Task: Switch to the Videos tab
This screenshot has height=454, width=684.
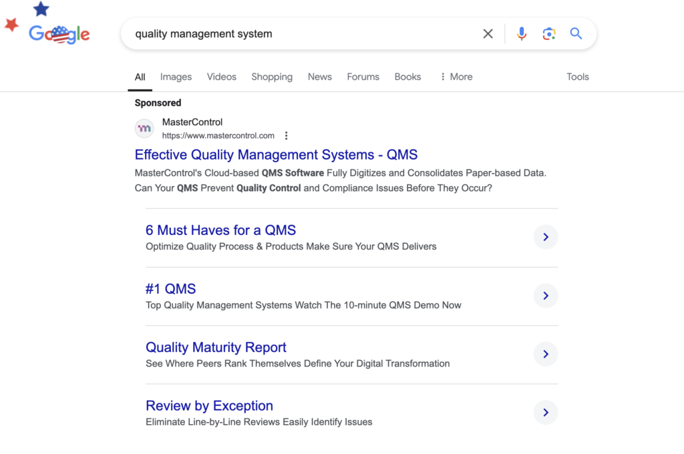Action: [221, 77]
